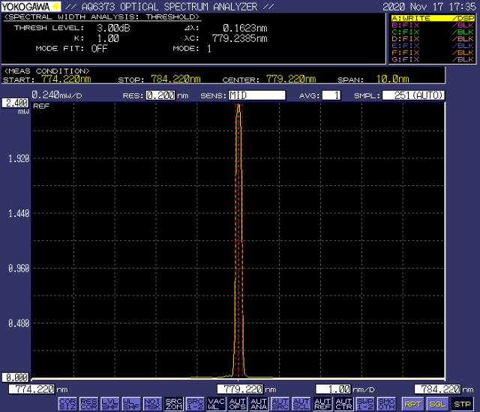
Task: Click the AUT CTR auto center indicator
Action: (343, 404)
